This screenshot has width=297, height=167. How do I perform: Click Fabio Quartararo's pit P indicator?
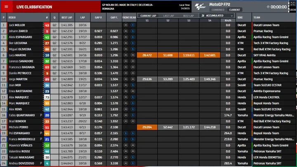41,115
